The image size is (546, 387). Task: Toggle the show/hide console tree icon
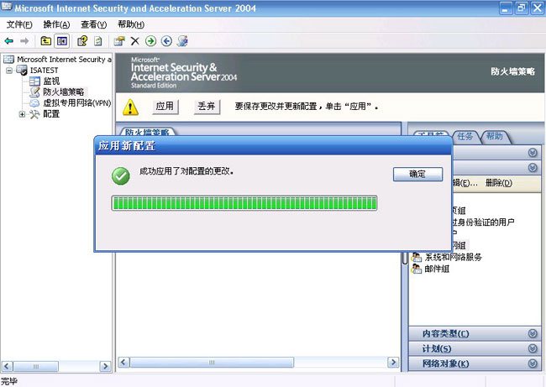(x=62, y=40)
